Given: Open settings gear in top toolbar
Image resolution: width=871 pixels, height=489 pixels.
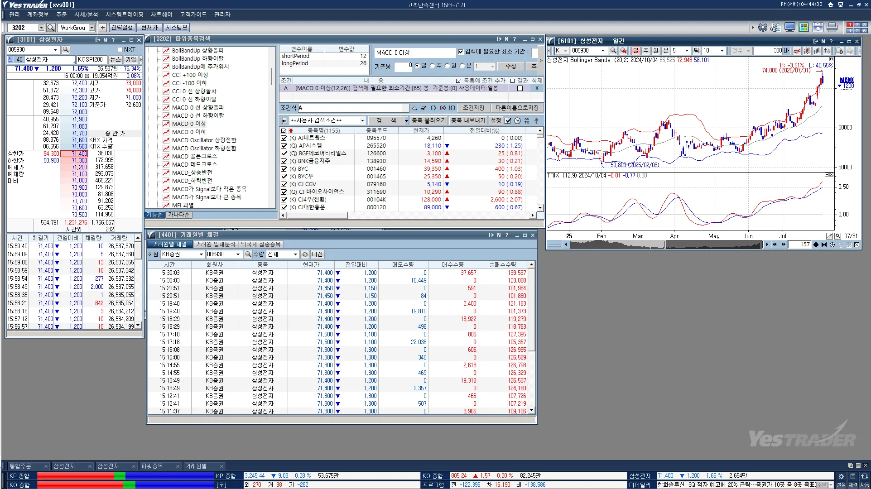Looking at the screenshot, I should click(x=763, y=28).
